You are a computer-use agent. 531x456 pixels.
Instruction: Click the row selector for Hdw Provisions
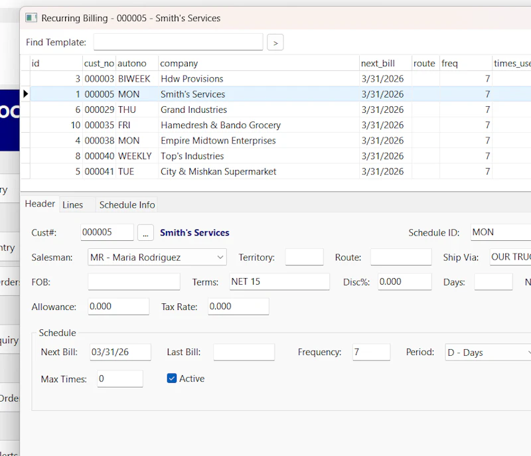click(25, 79)
